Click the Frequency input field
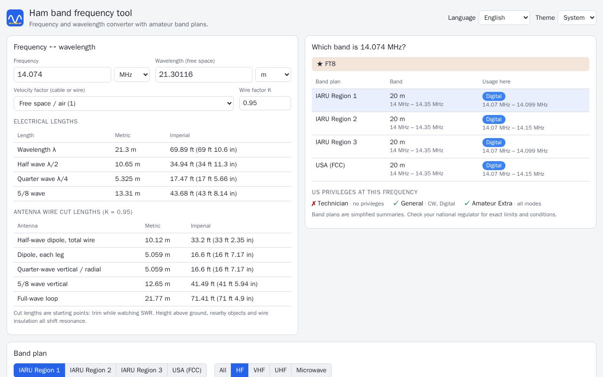Viewport: 603px width, 377px height. click(62, 74)
